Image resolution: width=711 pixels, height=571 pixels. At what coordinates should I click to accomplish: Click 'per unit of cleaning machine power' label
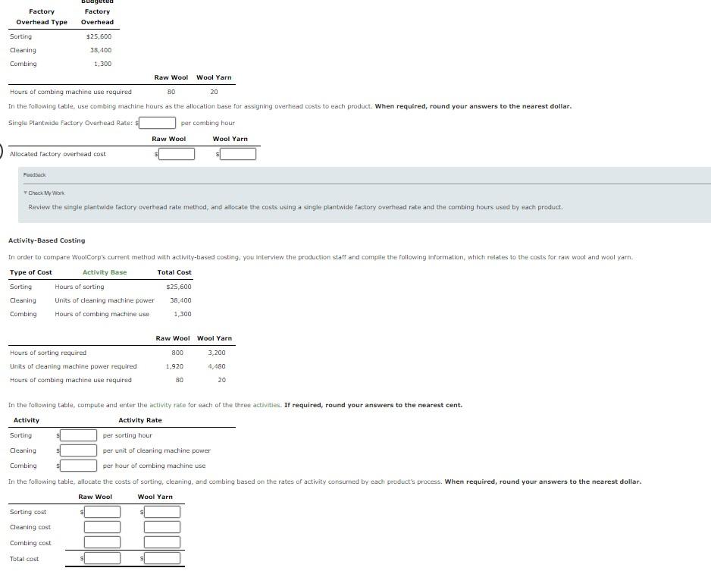[x=157, y=451]
